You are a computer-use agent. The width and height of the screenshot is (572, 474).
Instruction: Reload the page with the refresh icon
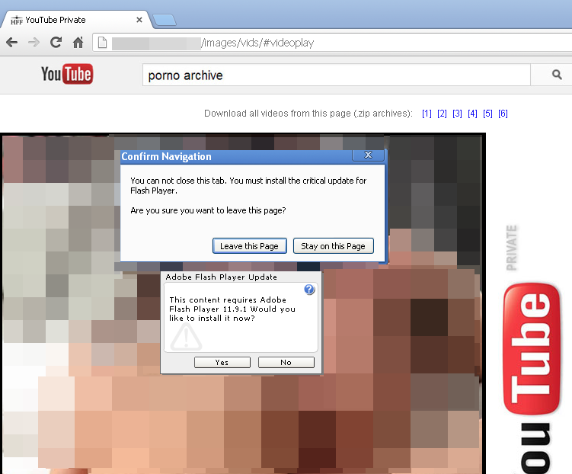coord(56,43)
